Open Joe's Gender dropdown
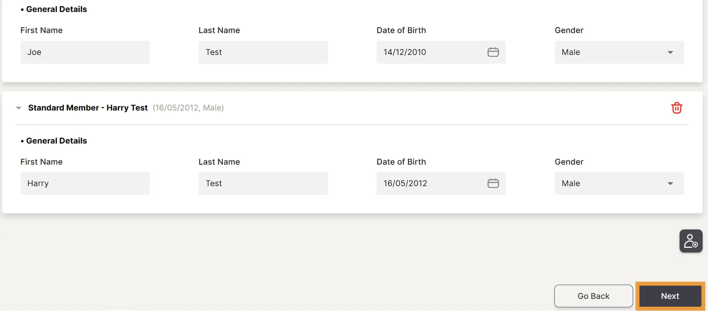The image size is (708, 311). [619, 52]
